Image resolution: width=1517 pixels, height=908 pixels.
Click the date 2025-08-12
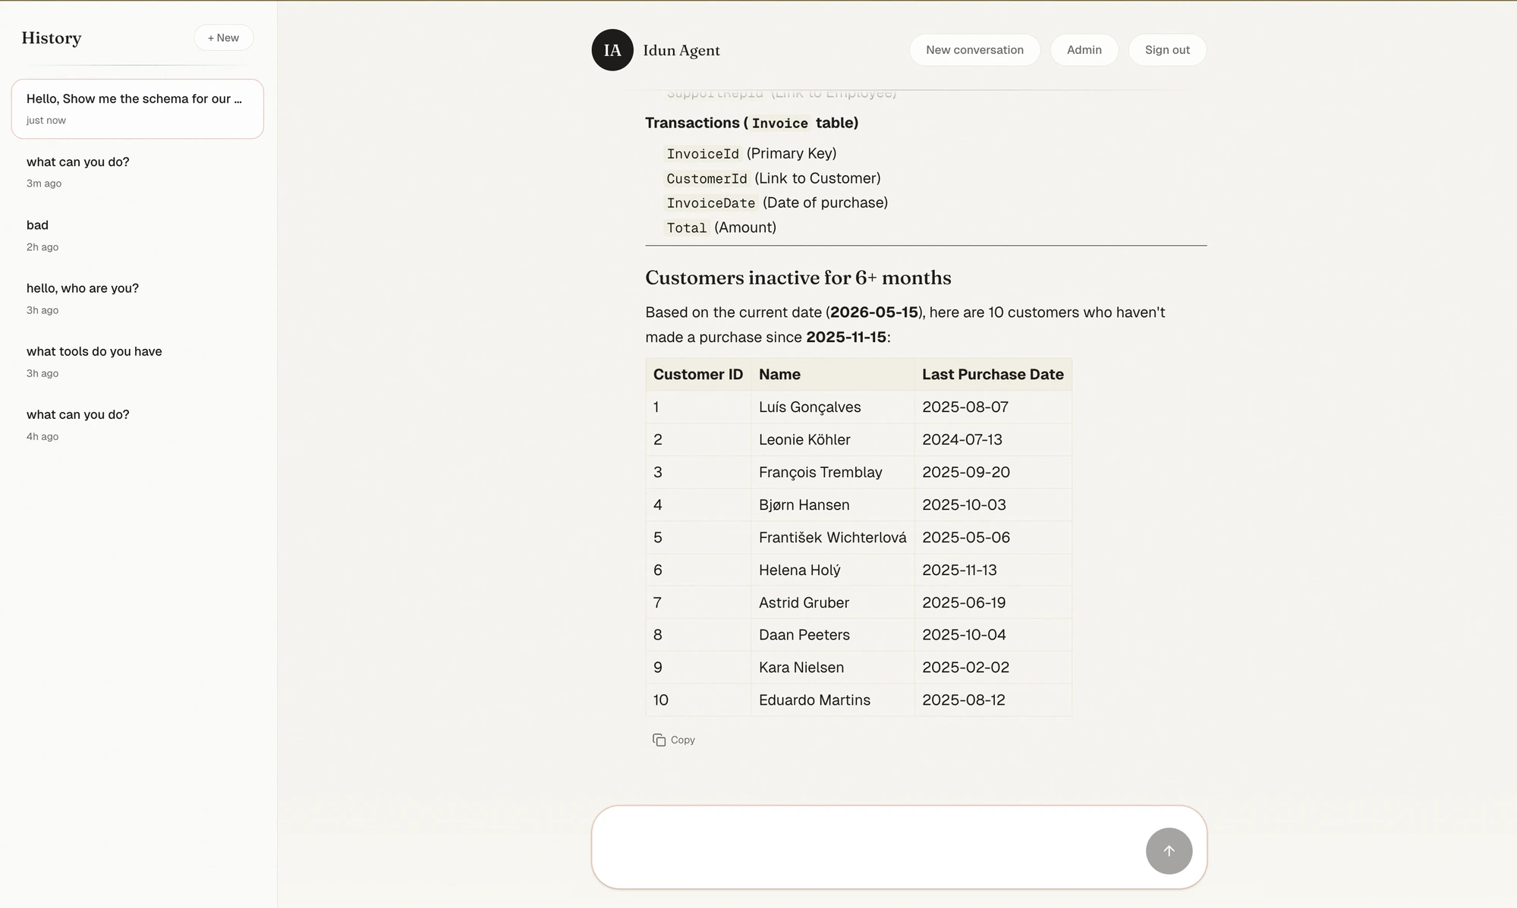coord(963,699)
